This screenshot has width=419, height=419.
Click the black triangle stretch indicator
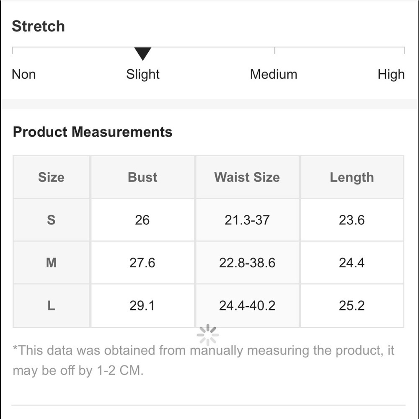tap(143, 54)
